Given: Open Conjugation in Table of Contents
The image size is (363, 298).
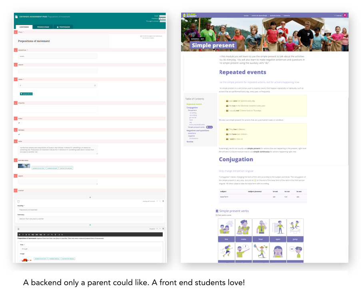Looking at the screenshot, I should tap(192, 108).
